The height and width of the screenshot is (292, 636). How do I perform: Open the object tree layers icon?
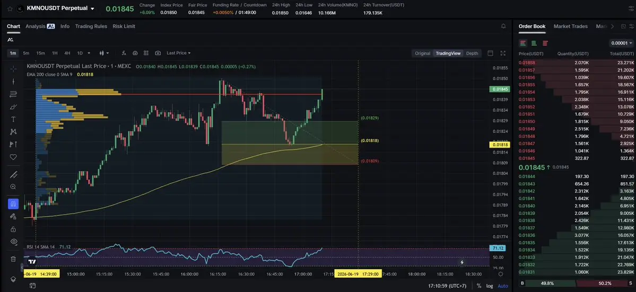tap(13, 279)
